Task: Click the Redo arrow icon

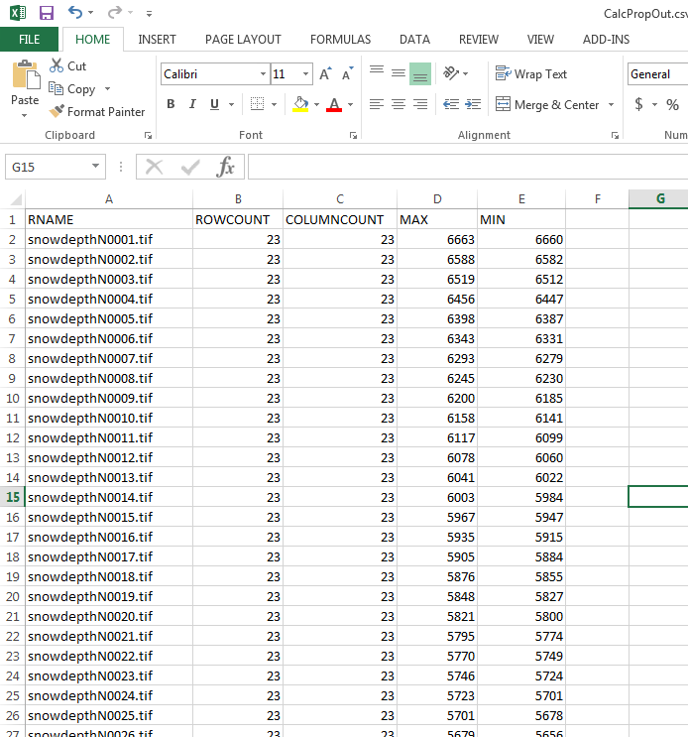Action: [x=114, y=12]
